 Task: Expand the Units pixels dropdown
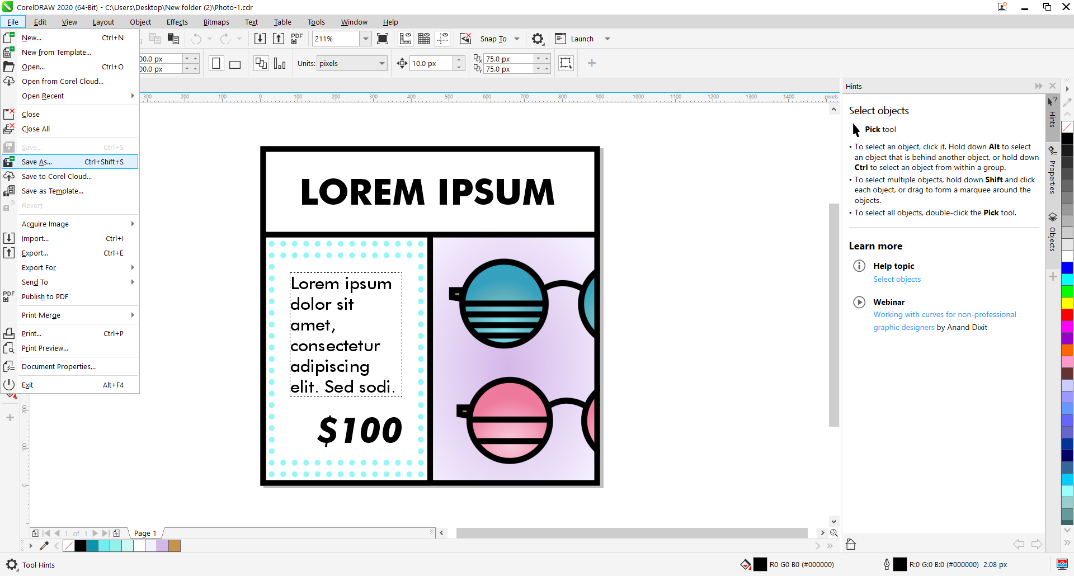(x=382, y=64)
